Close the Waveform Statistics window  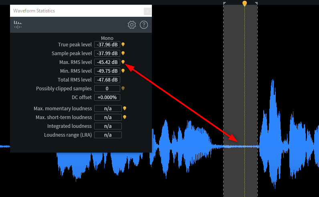click(147, 11)
